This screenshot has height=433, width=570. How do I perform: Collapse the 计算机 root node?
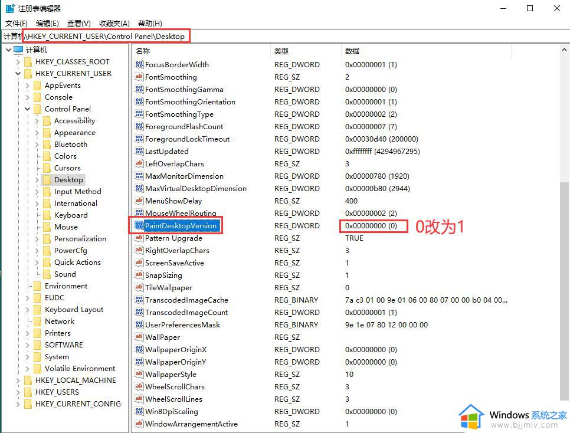[8, 50]
